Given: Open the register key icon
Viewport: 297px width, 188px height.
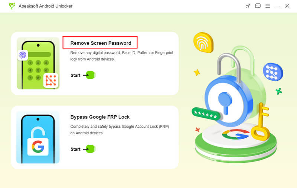Looking at the screenshot, I should tap(248, 6).
